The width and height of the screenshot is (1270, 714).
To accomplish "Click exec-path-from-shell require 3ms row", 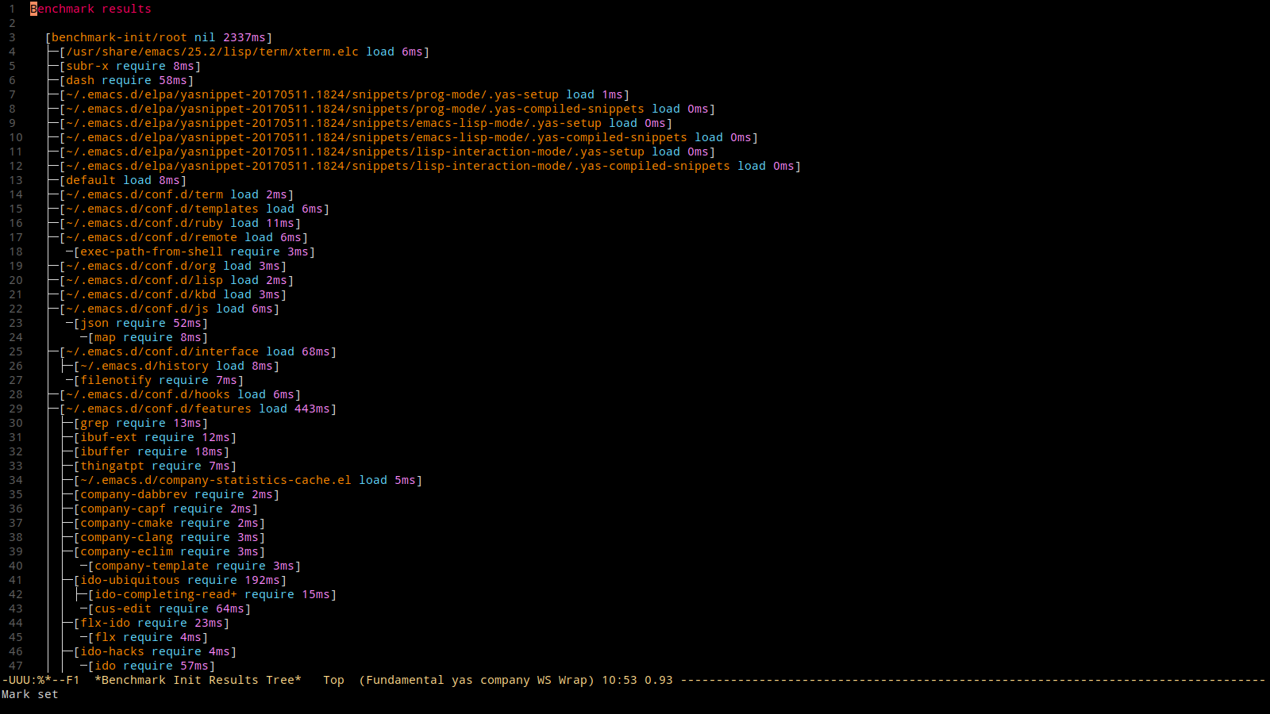I will (194, 251).
